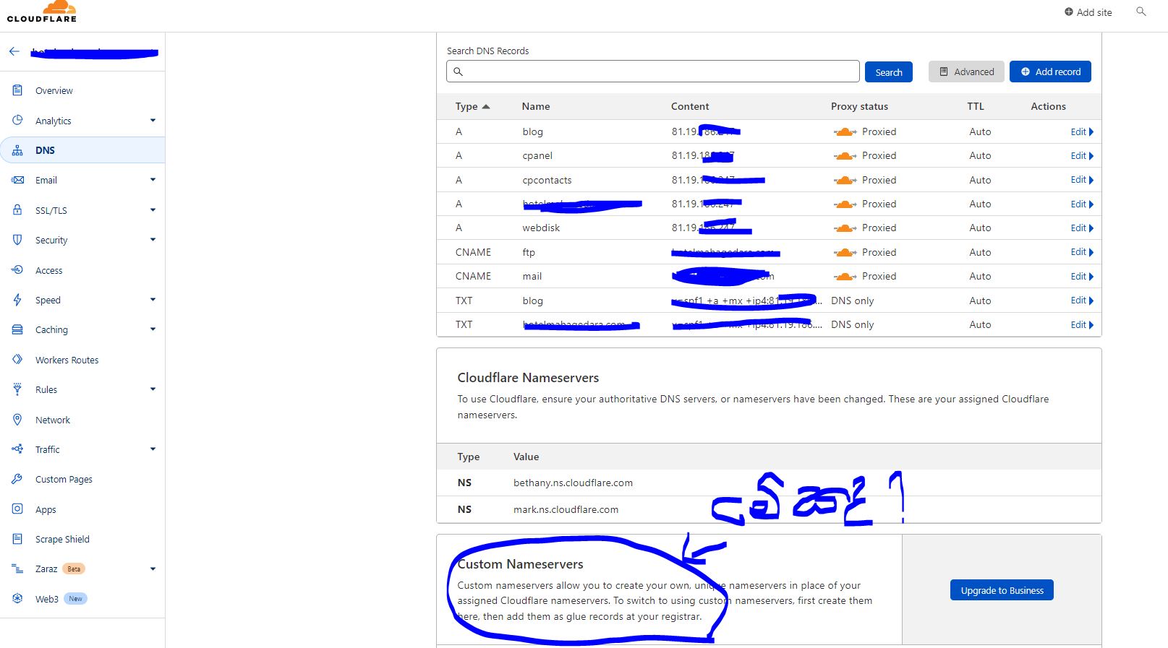This screenshot has height=648, width=1168.
Task: Select the Network location pin icon
Action: [17, 420]
